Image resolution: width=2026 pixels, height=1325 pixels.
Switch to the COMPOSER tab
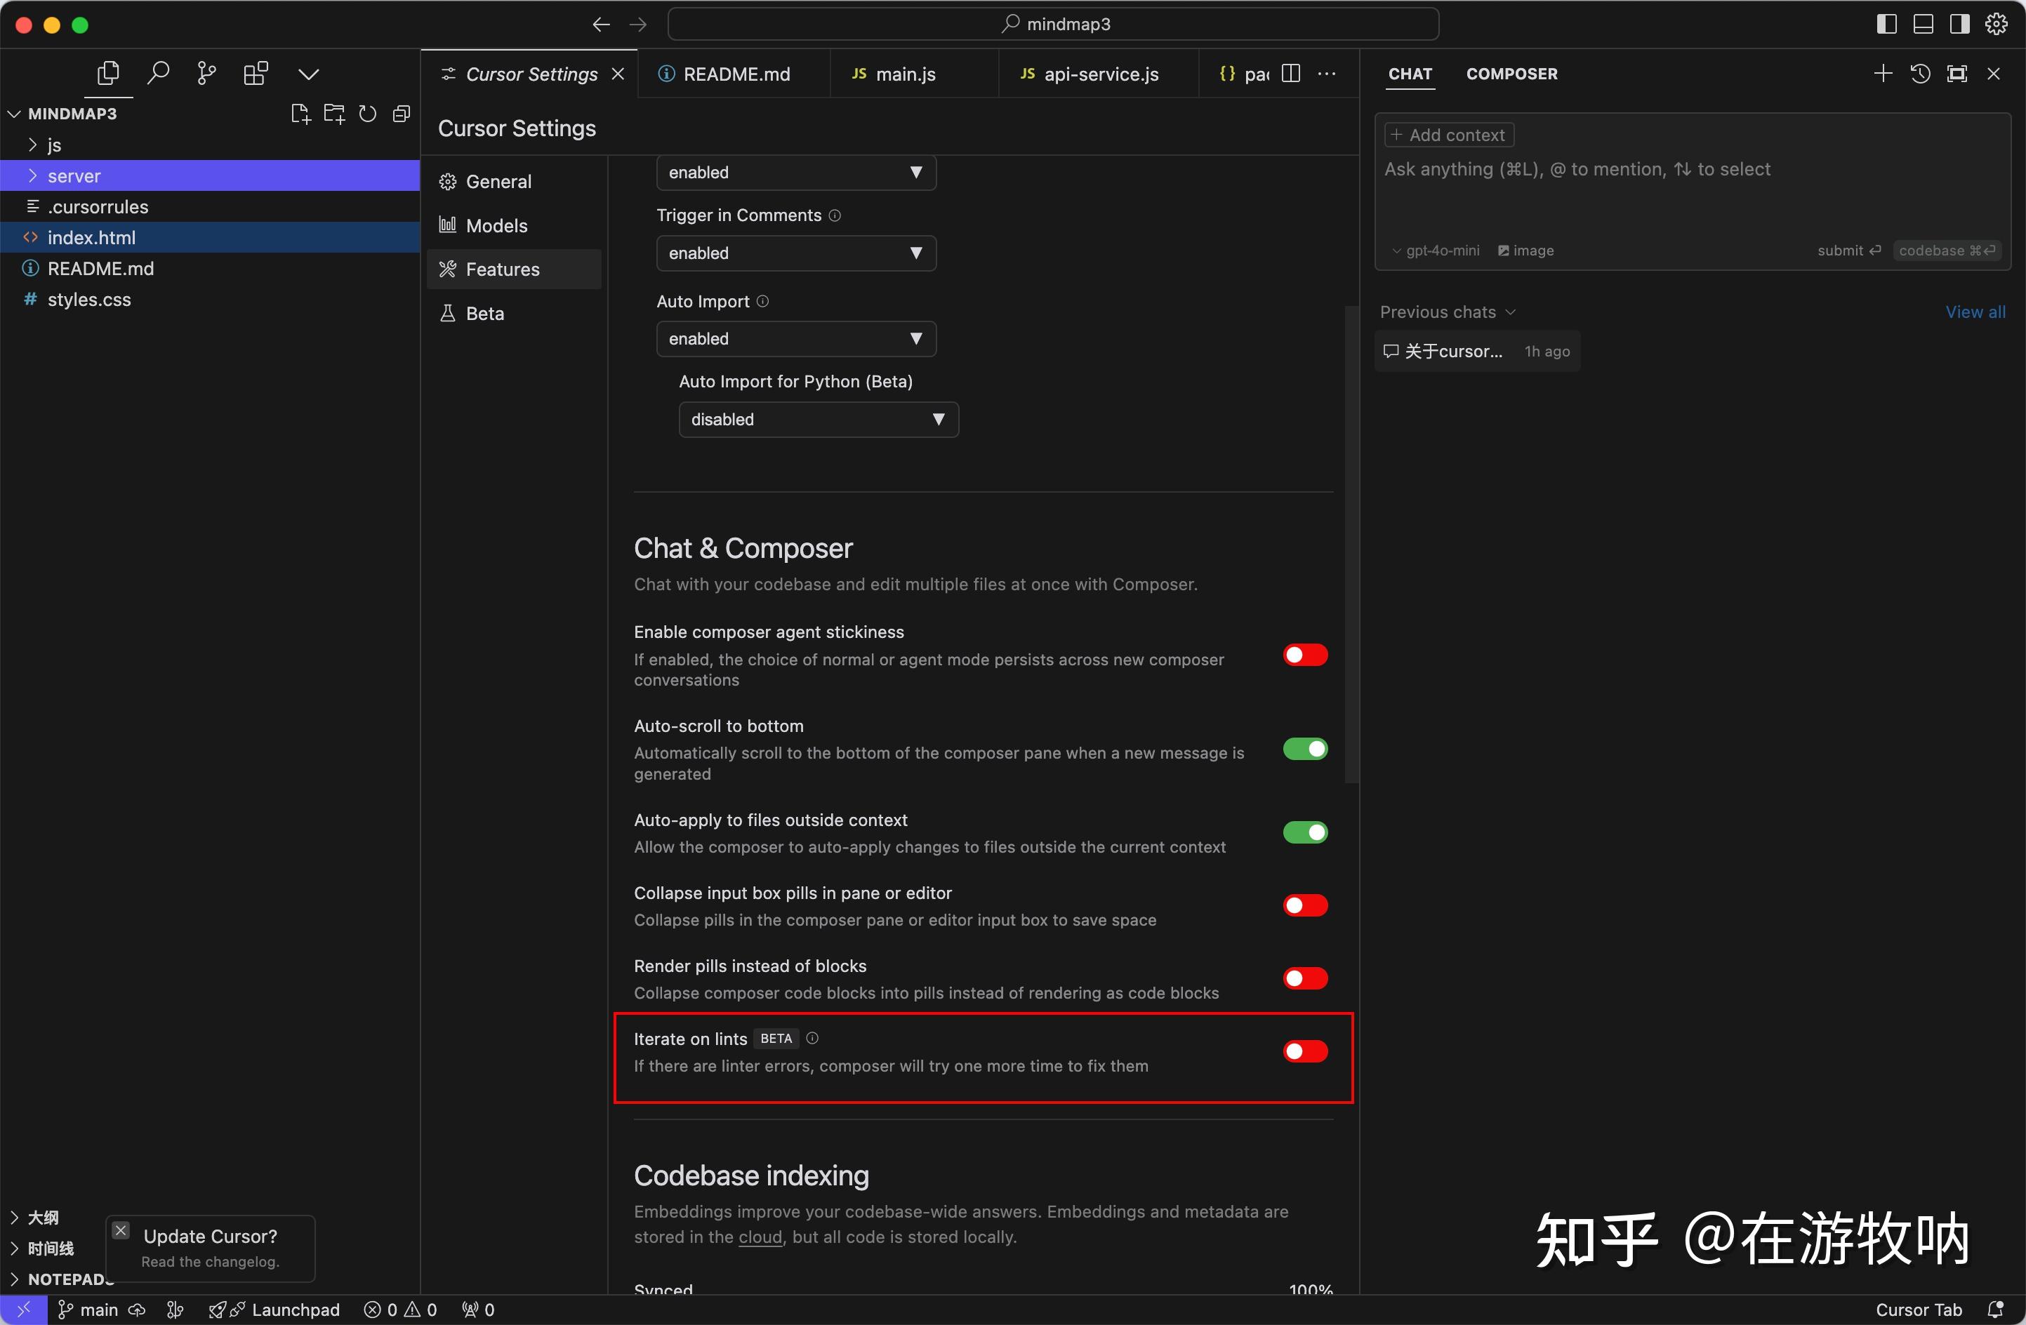pyautogui.click(x=1511, y=74)
